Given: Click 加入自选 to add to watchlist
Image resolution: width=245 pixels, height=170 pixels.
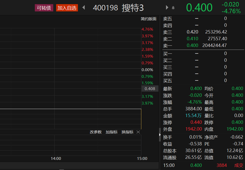Looking at the screenshot, I should point(67,8).
